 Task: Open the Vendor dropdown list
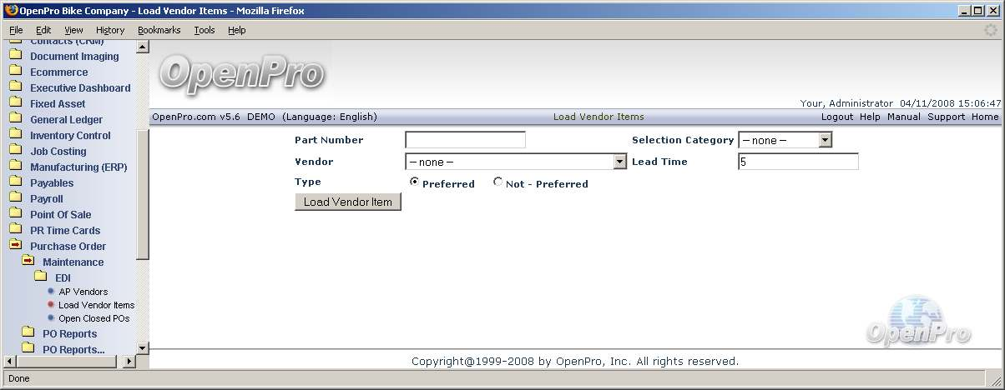619,162
